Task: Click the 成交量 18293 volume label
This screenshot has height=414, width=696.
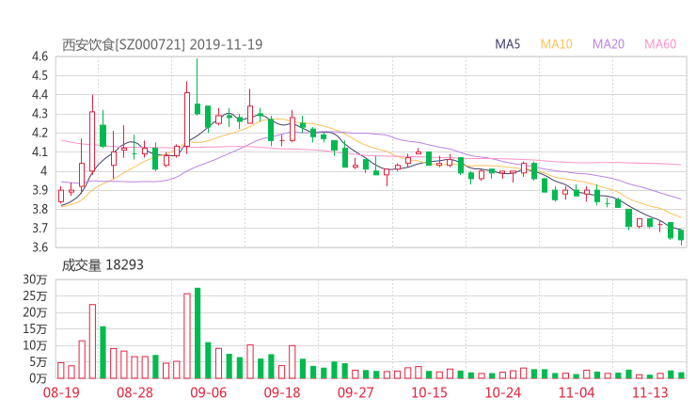Action: pos(103,265)
